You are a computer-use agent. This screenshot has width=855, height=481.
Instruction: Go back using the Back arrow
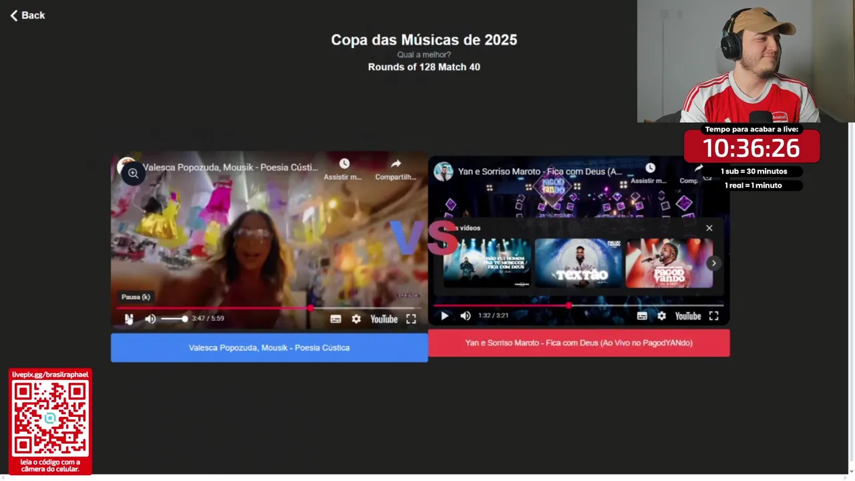27,15
